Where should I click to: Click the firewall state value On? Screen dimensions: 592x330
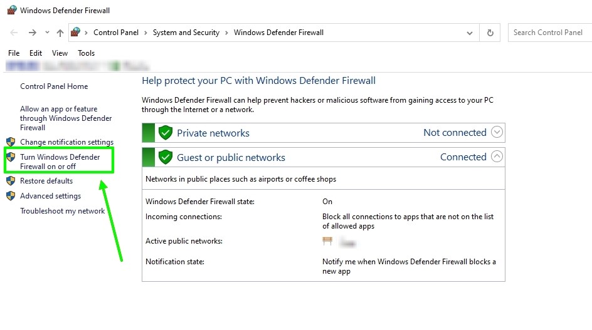pyautogui.click(x=327, y=202)
